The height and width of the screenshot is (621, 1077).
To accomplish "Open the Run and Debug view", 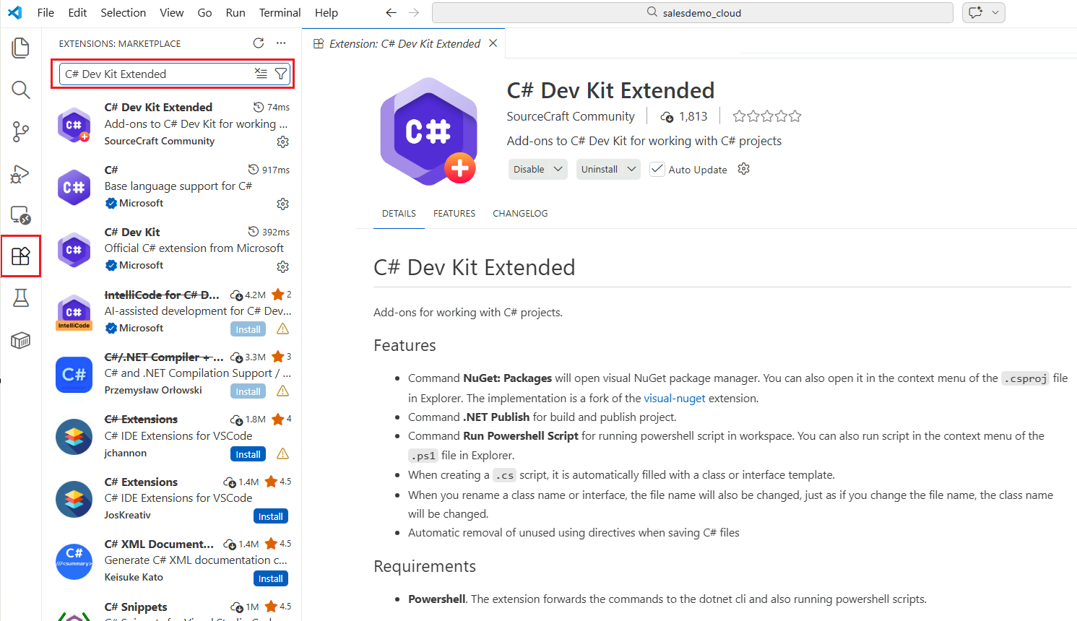I will pyautogui.click(x=21, y=174).
